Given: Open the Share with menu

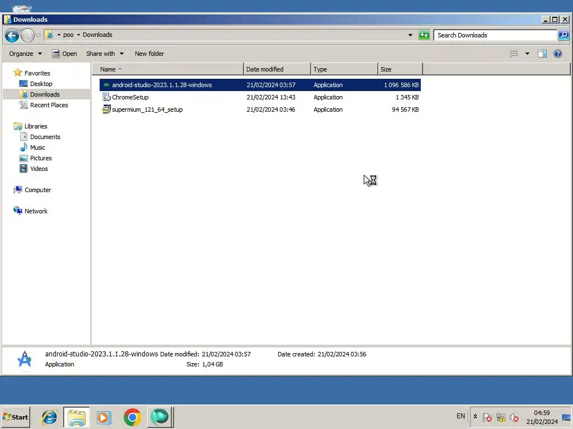Looking at the screenshot, I should [x=105, y=54].
